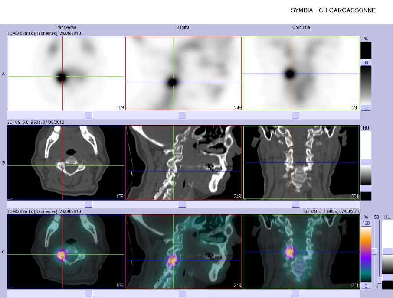This screenshot has width=393, height=298.
Task: Click the sagittal SPECT image in row A
Action: (x=183, y=74)
